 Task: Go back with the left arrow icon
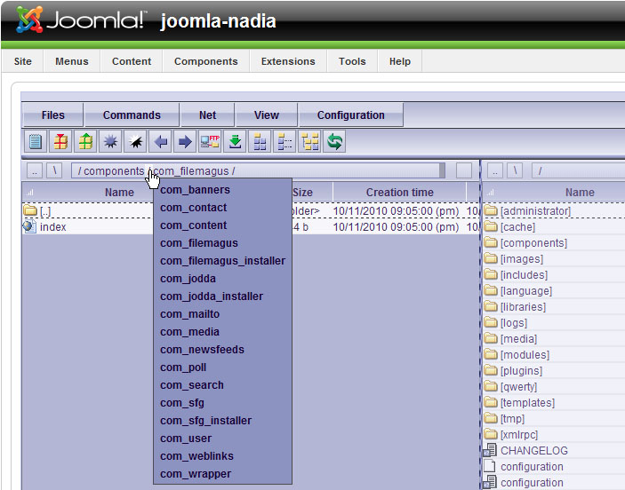pos(160,141)
